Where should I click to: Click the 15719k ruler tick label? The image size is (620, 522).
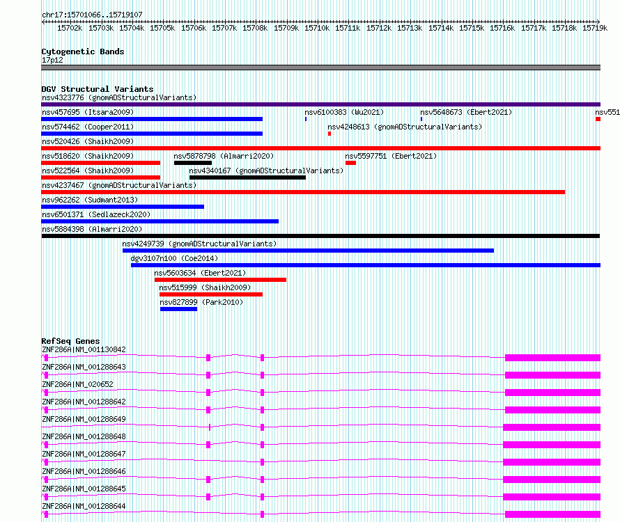point(595,28)
